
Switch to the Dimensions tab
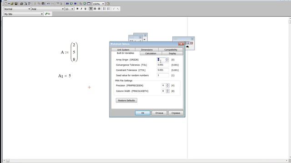[x=146, y=50]
